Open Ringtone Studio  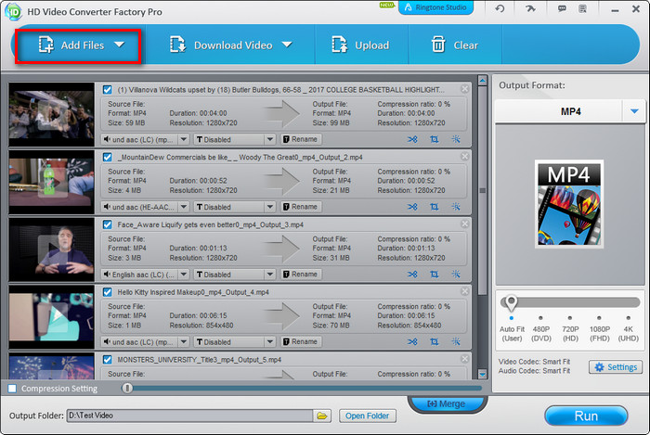pos(435,7)
